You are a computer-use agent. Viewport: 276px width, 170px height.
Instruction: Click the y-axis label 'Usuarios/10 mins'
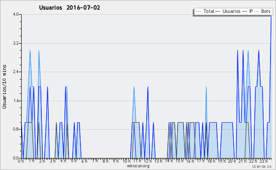(4, 87)
